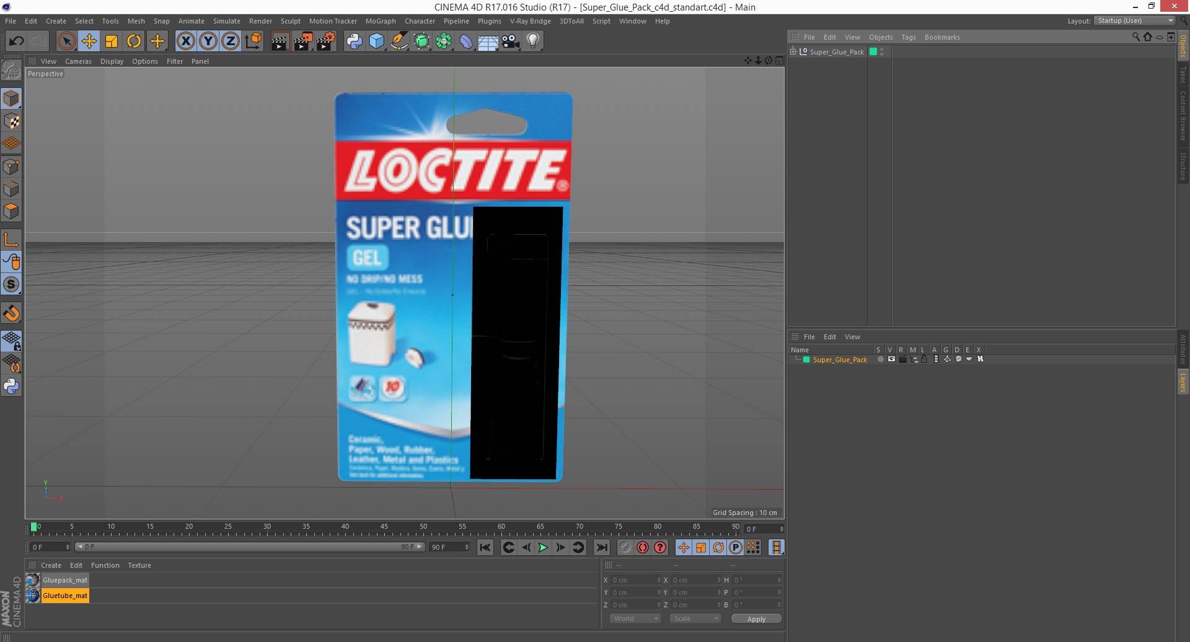Toggle render visibility for Super_Glue_Pack layer
Viewport: 1190px width, 642px height.
point(902,359)
